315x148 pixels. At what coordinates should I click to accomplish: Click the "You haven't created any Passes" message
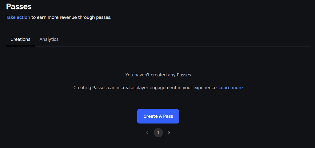coord(158,75)
